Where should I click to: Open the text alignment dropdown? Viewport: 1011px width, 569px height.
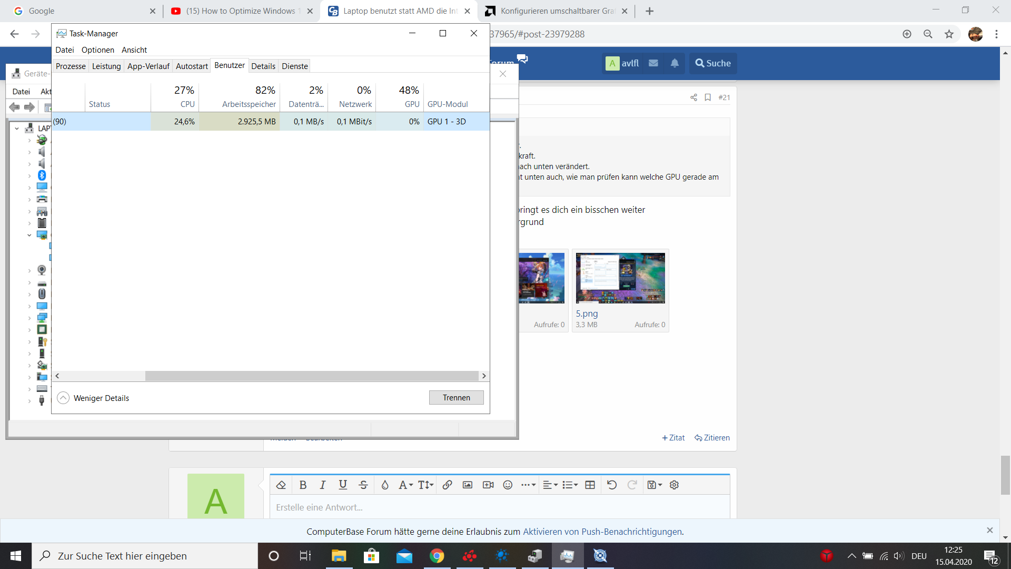550,485
